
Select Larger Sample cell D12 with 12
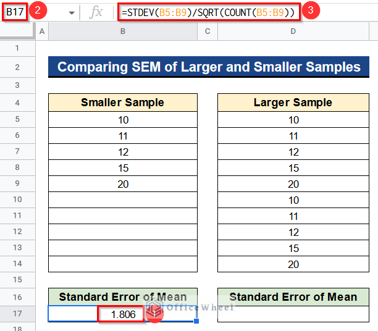click(293, 232)
